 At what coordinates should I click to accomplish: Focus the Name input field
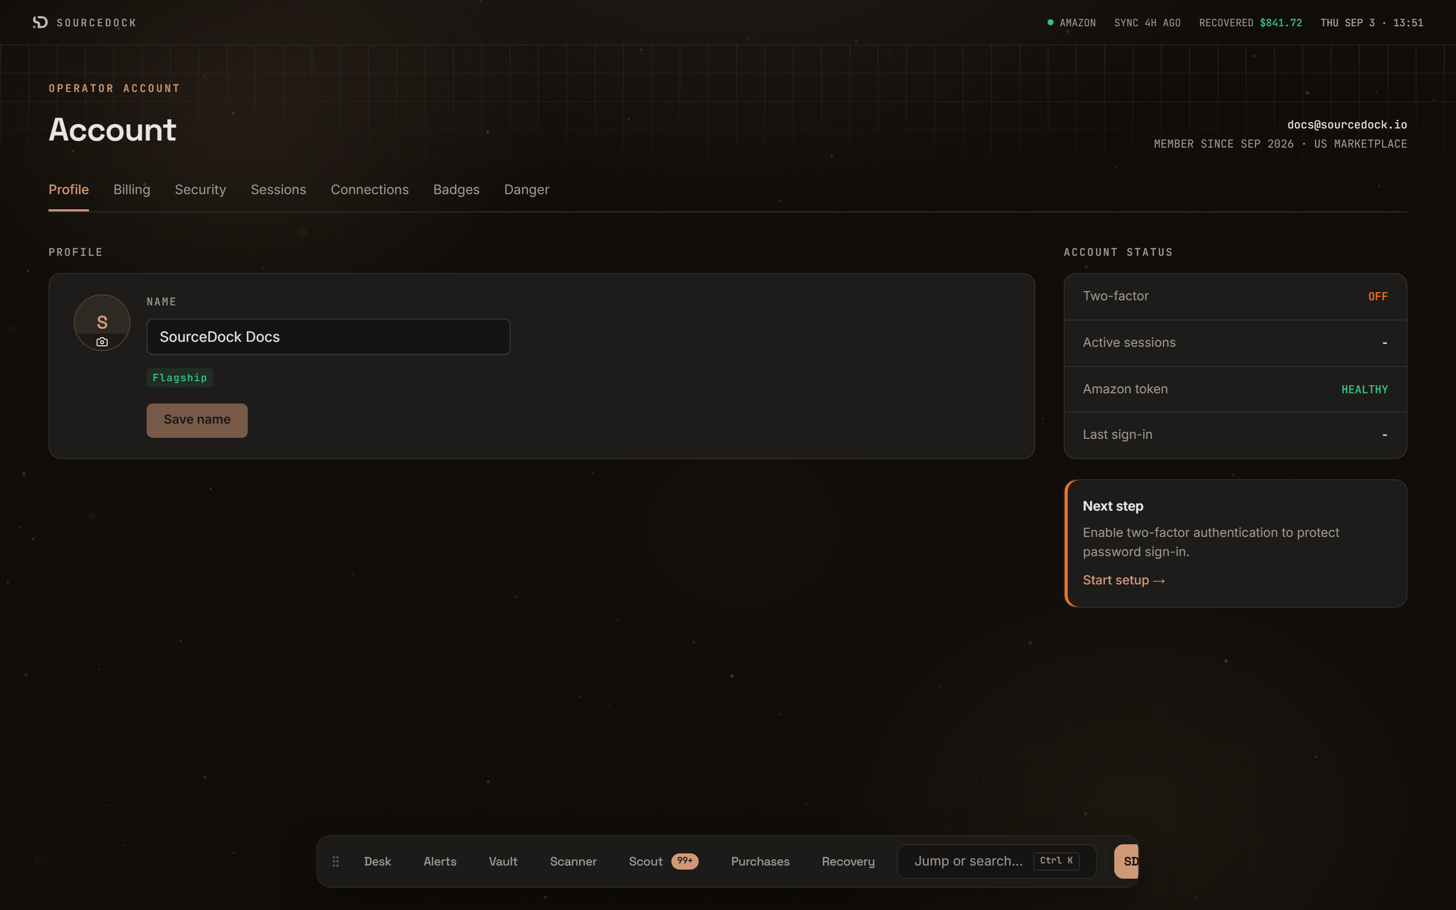[329, 336]
